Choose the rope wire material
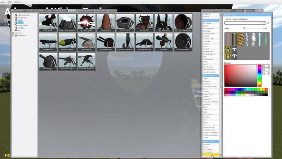The image size is (282, 159). click(x=241, y=39)
